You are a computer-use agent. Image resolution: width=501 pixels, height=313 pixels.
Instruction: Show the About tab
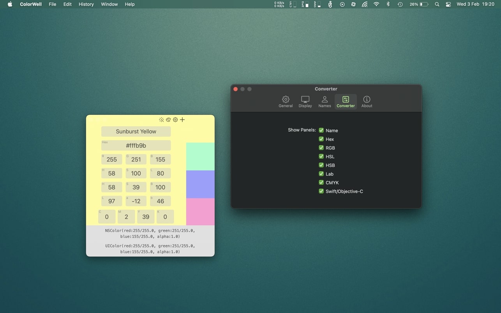[367, 102]
